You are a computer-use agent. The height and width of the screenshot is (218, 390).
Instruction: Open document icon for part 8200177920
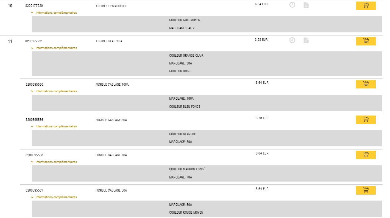pyautogui.click(x=306, y=5)
